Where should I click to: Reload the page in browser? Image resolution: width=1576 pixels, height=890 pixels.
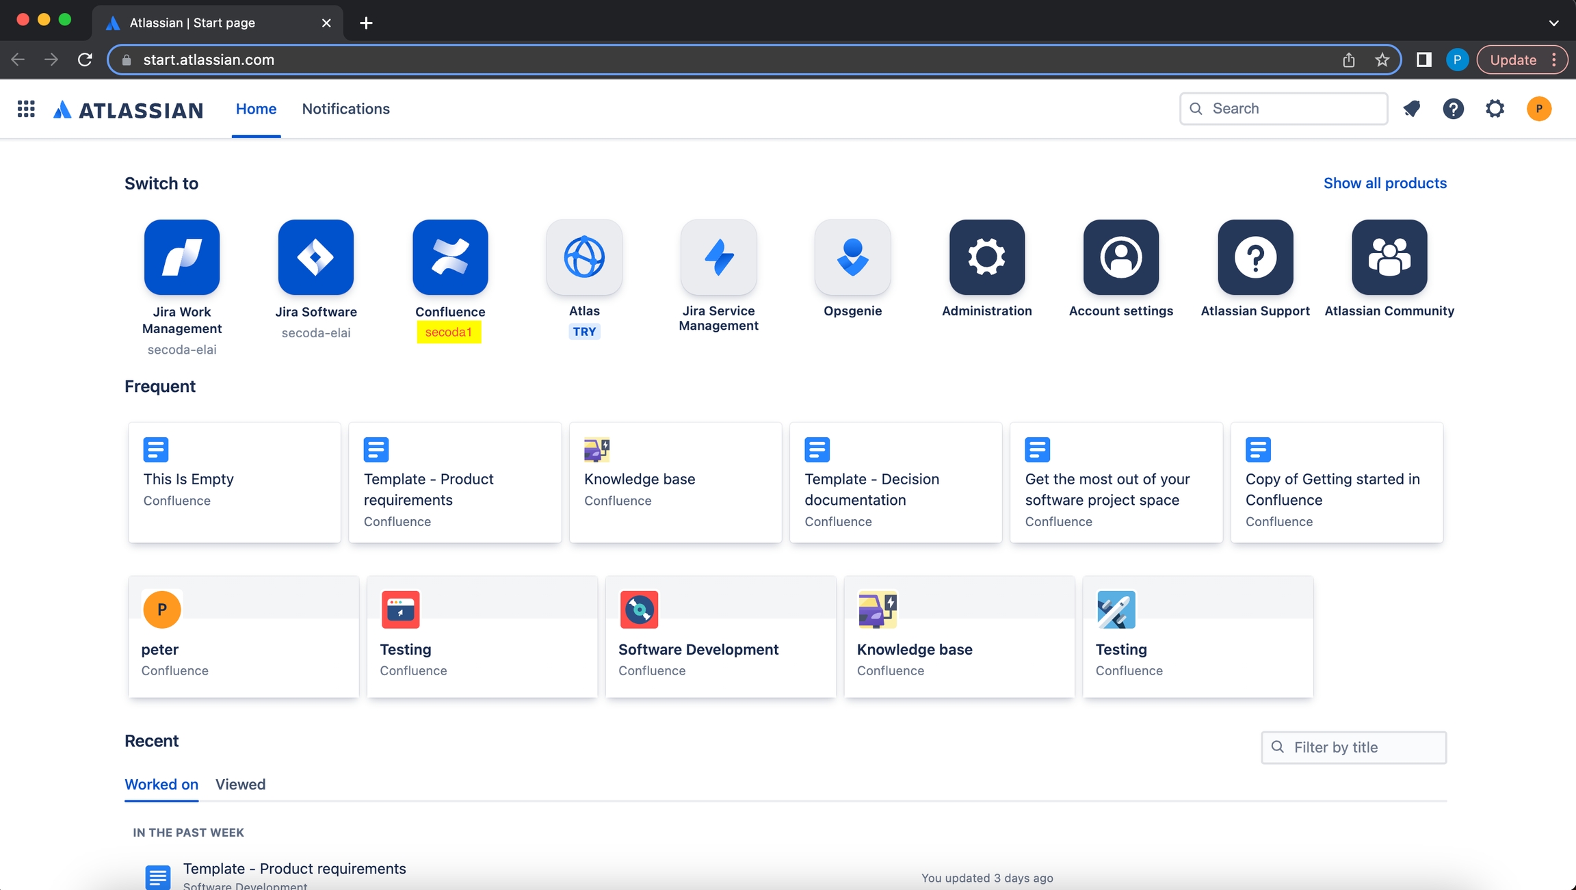[85, 60]
